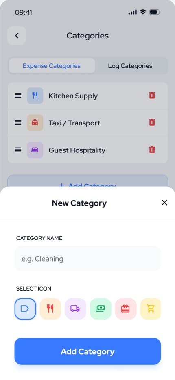
Task: Tap the battery indicator in status bar
Action: click(x=155, y=12)
